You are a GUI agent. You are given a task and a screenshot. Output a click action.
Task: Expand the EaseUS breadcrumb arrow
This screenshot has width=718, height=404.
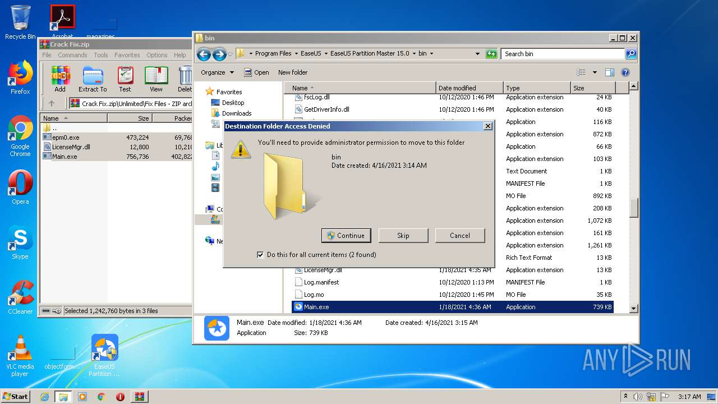tap(326, 54)
